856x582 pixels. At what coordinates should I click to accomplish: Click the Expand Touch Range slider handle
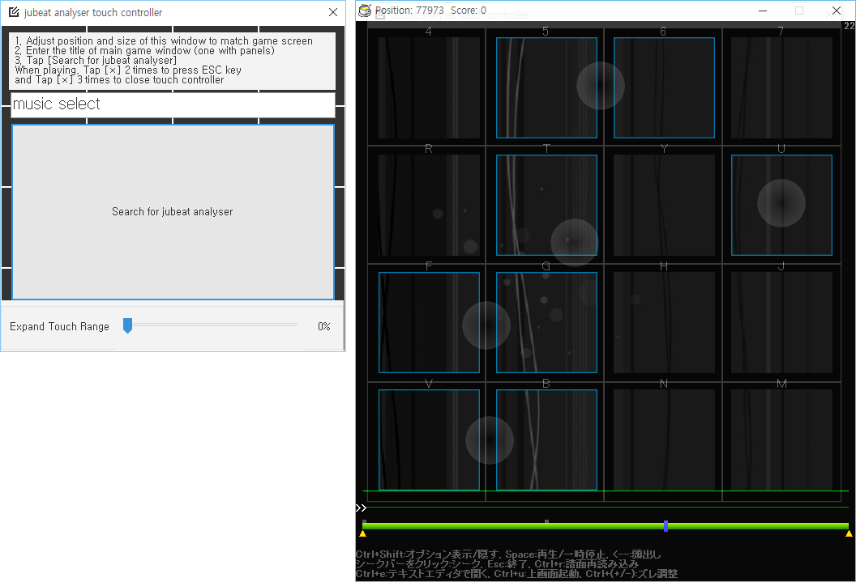tap(128, 325)
